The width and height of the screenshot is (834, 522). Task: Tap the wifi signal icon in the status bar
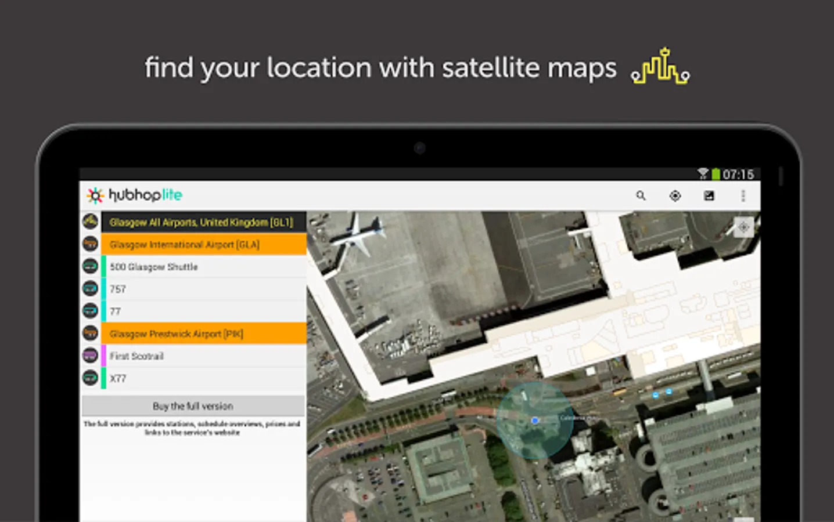point(703,174)
